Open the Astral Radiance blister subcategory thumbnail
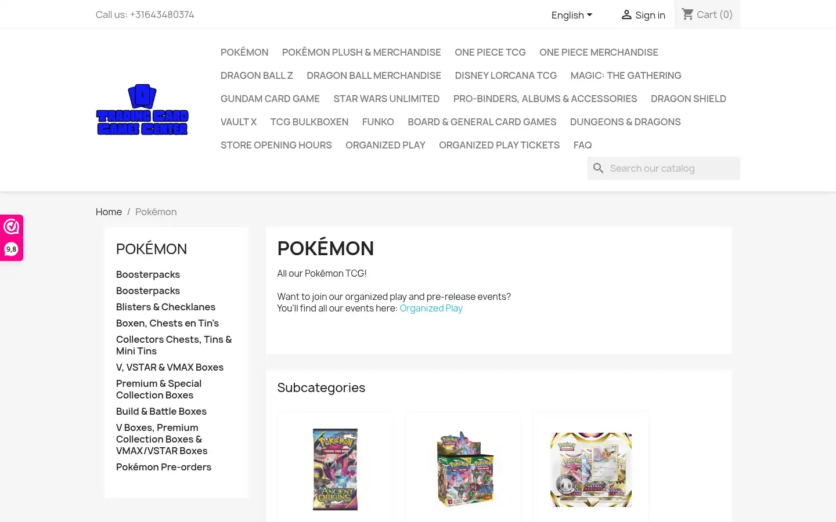 pyautogui.click(x=591, y=469)
